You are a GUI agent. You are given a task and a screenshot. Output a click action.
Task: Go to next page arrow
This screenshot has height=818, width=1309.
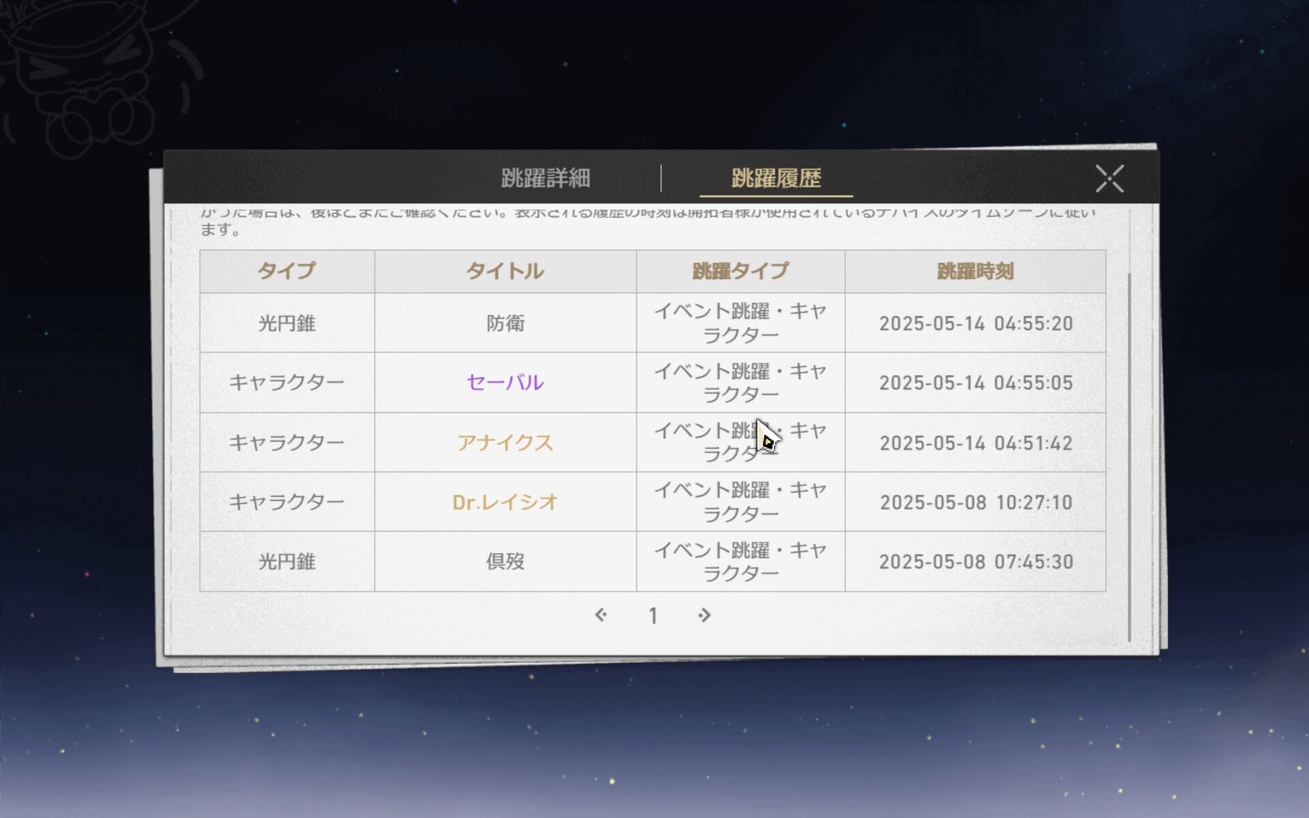pos(704,616)
